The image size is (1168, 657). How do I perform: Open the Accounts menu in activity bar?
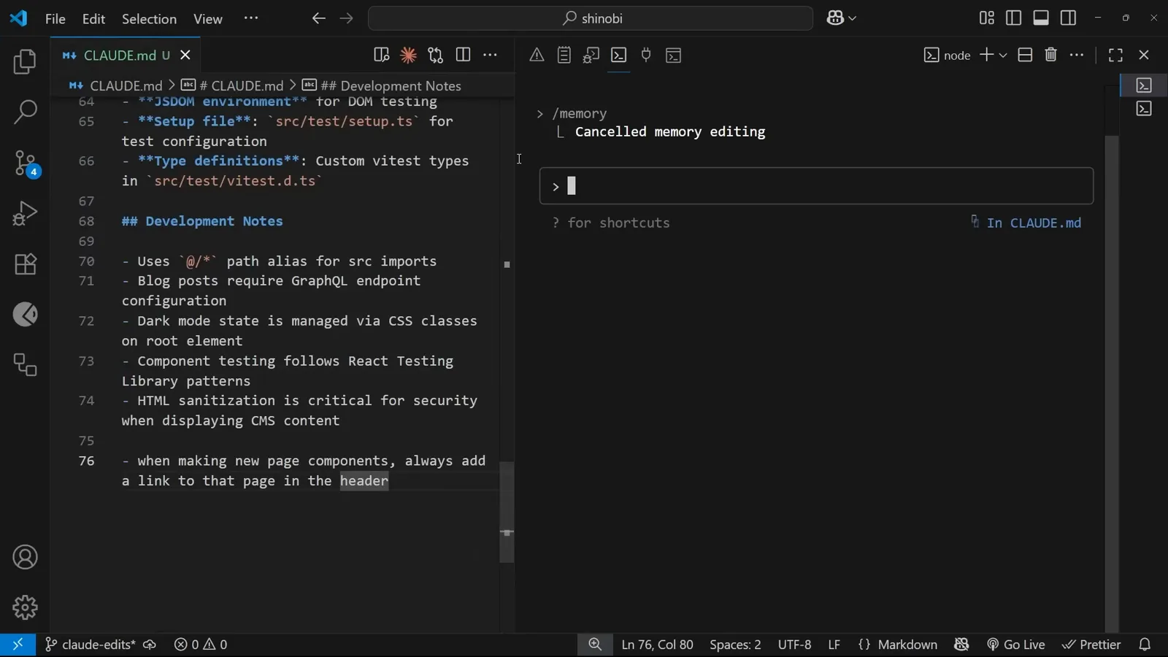pyautogui.click(x=25, y=558)
